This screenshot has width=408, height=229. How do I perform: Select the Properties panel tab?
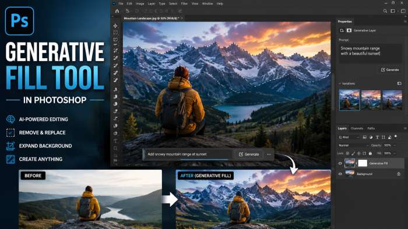pyautogui.click(x=345, y=22)
